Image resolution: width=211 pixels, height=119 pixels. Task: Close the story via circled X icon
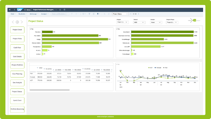click(64, 10)
